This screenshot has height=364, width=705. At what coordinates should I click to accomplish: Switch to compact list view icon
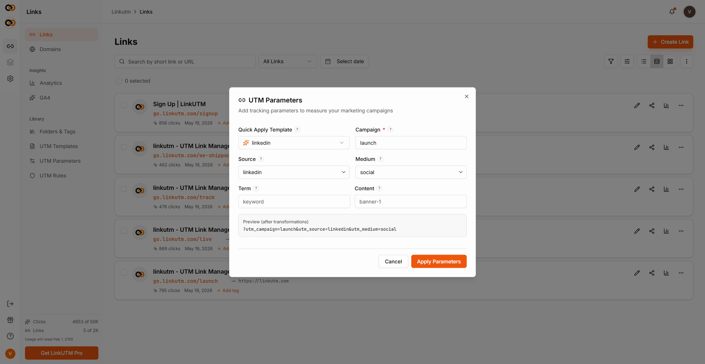(x=644, y=61)
